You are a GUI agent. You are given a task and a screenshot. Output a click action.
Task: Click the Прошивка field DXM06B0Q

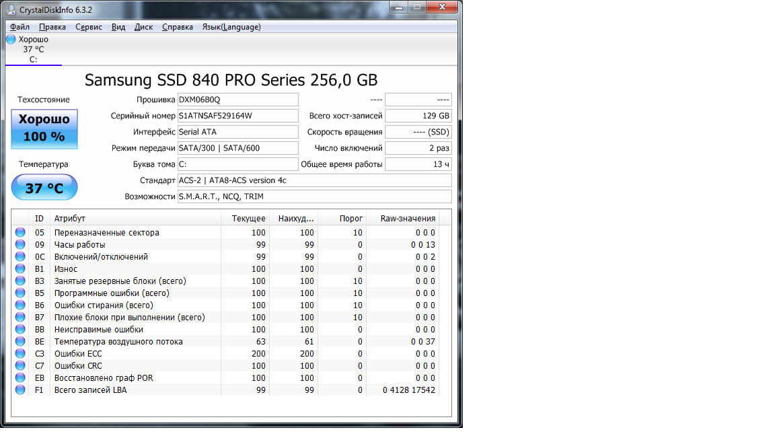pyautogui.click(x=237, y=100)
